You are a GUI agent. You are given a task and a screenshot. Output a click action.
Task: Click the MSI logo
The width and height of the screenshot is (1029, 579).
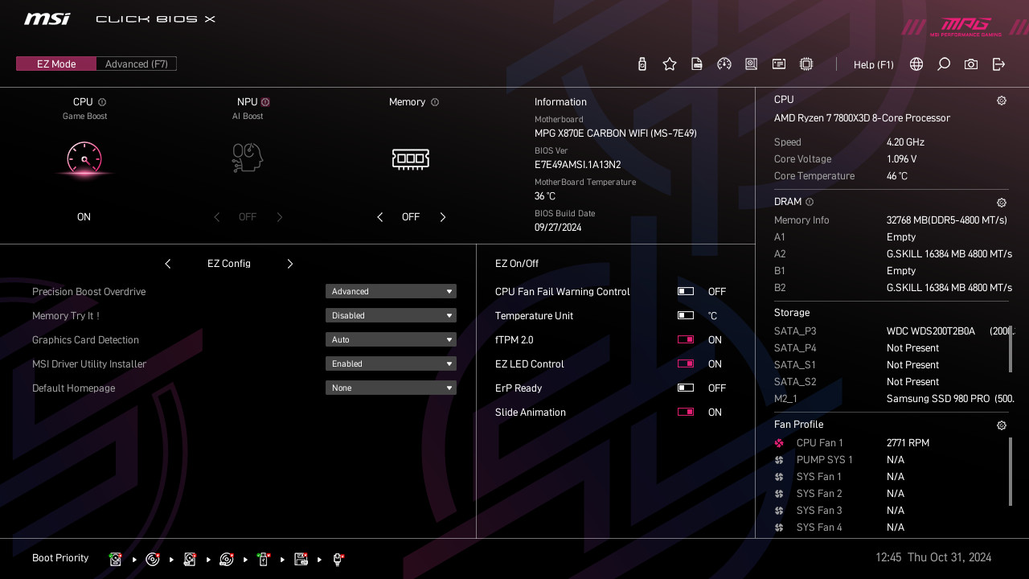coord(47,19)
